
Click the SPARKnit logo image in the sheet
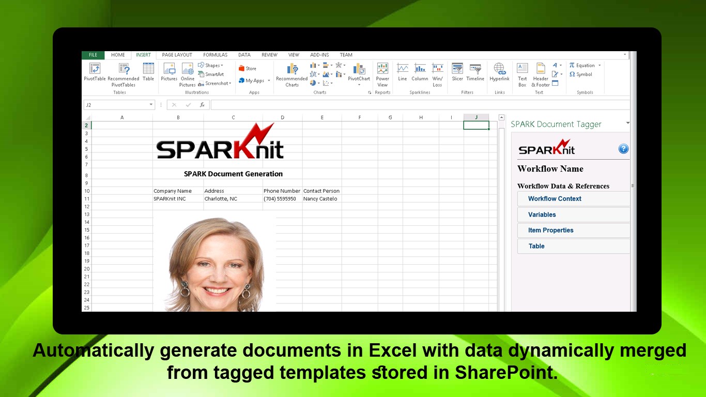coord(220,141)
